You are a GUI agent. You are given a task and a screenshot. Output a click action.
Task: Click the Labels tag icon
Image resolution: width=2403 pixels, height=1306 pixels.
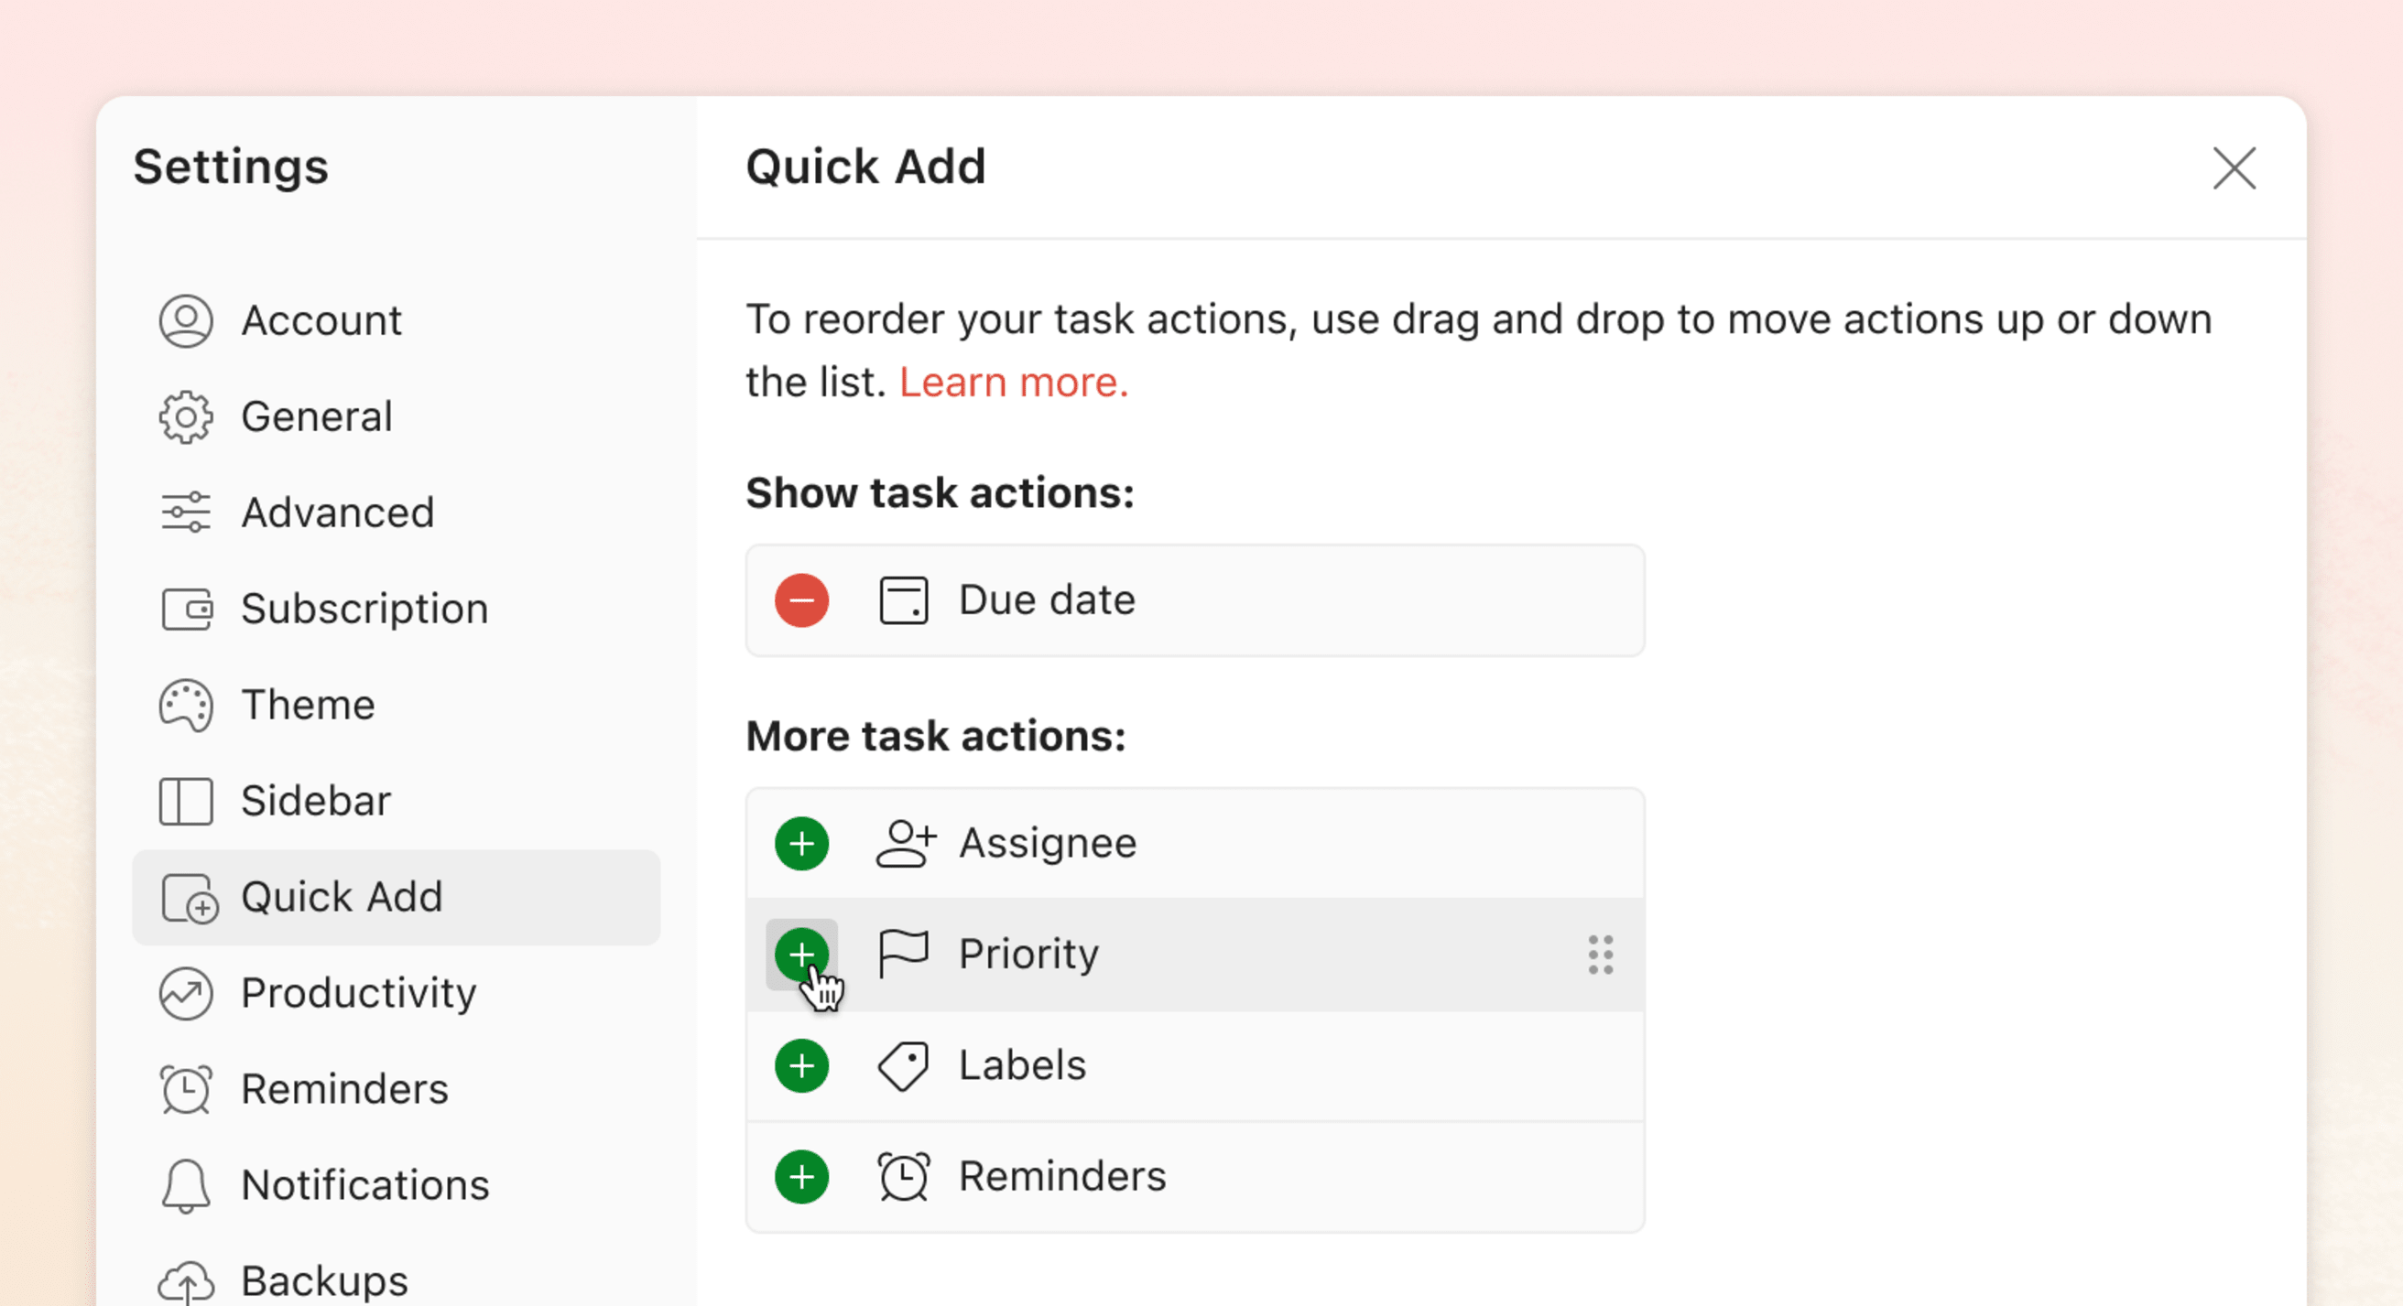point(904,1064)
